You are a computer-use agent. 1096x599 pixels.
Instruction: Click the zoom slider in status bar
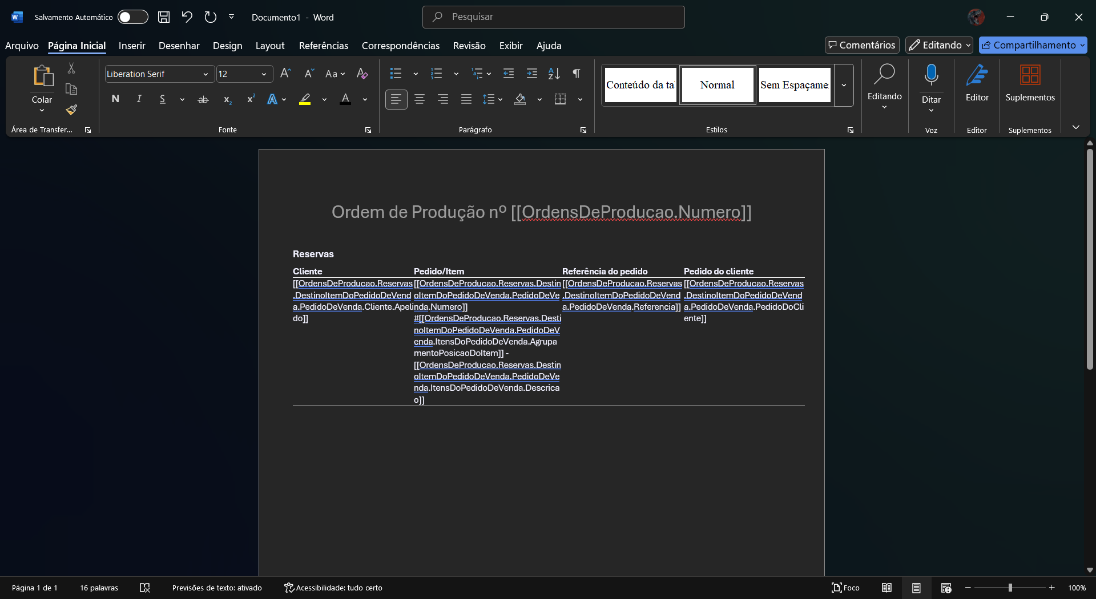click(x=1010, y=588)
